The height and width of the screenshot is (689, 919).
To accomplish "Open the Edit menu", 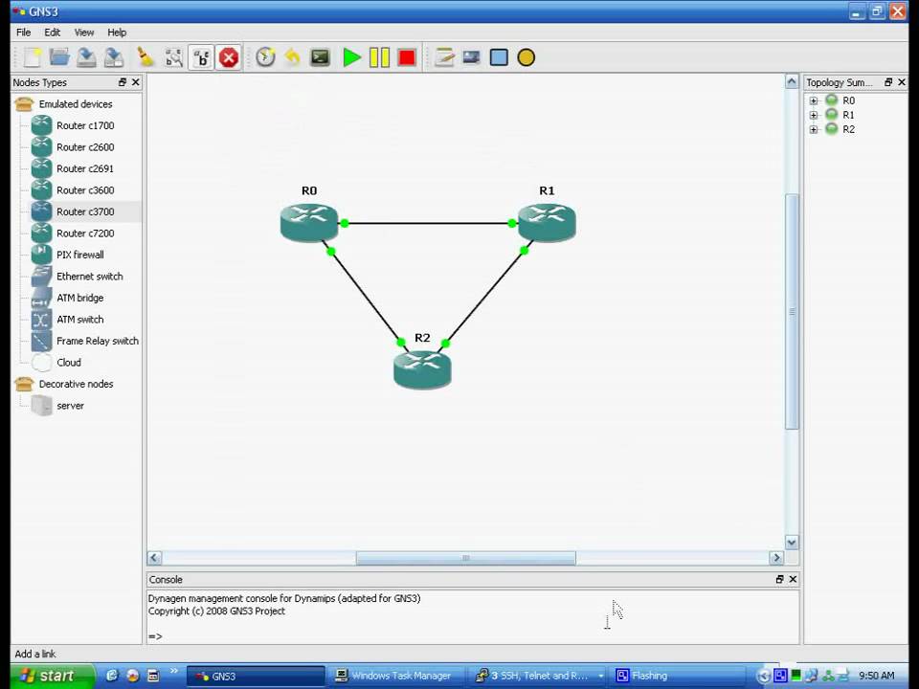I will click(x=52, y=33).
